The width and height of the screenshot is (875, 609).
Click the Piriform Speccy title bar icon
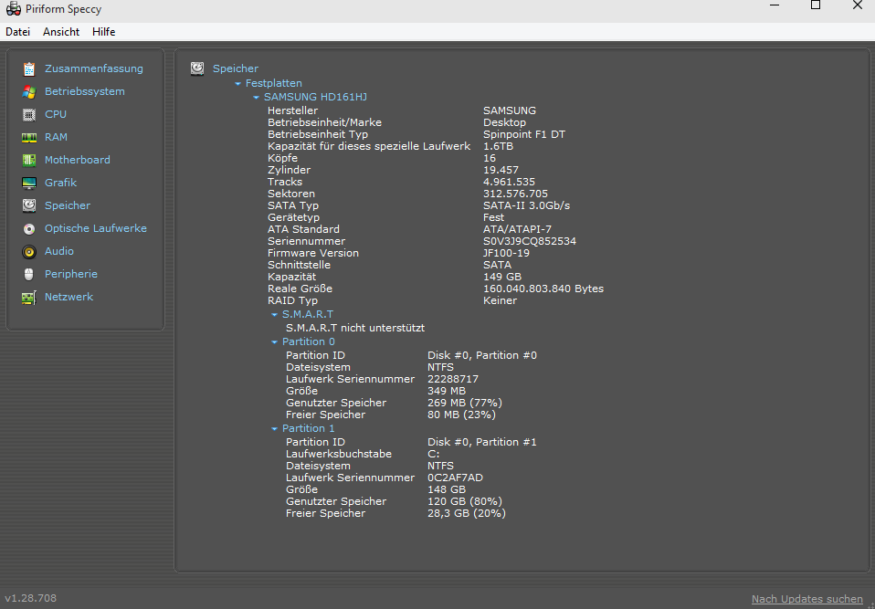click(14, 9)
